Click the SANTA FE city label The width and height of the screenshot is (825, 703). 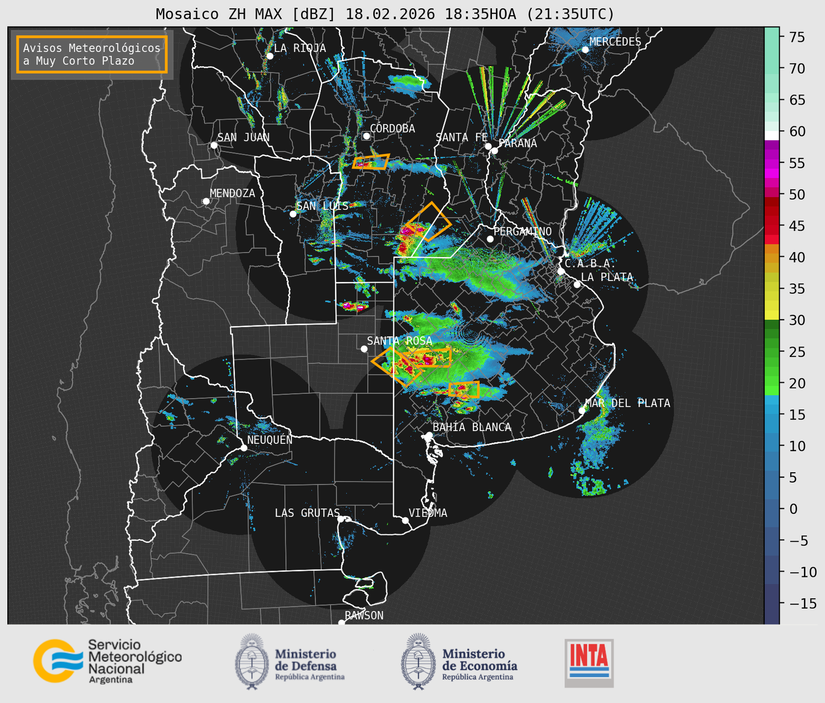point(462,137)
